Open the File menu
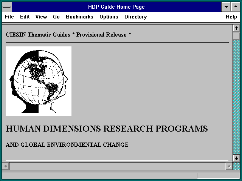This screenshot has height=181, width=242. (x=9, y=17)
